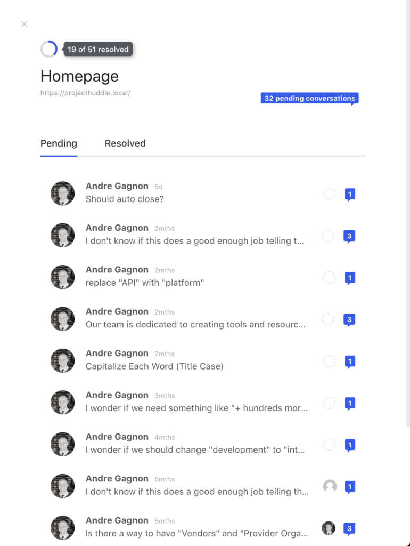410x546 pixels.
Task: Click the badge with 3 replies on 'Is there a way' thread
Action: click(349, 528)
